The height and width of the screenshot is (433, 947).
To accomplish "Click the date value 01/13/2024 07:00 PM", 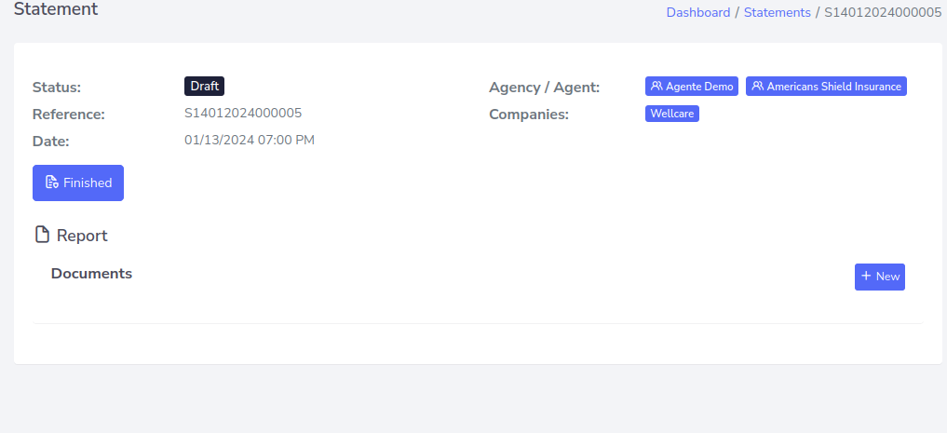I will tap(250, 141).
